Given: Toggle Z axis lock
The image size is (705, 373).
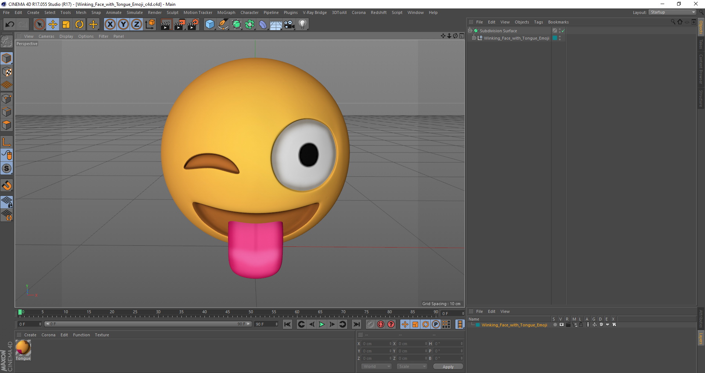Looking at the screenshot, I should (137, 24).
